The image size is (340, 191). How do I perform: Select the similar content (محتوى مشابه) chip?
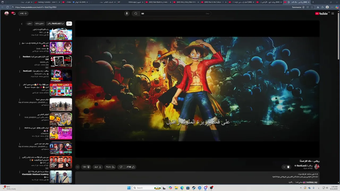point(39,24)
